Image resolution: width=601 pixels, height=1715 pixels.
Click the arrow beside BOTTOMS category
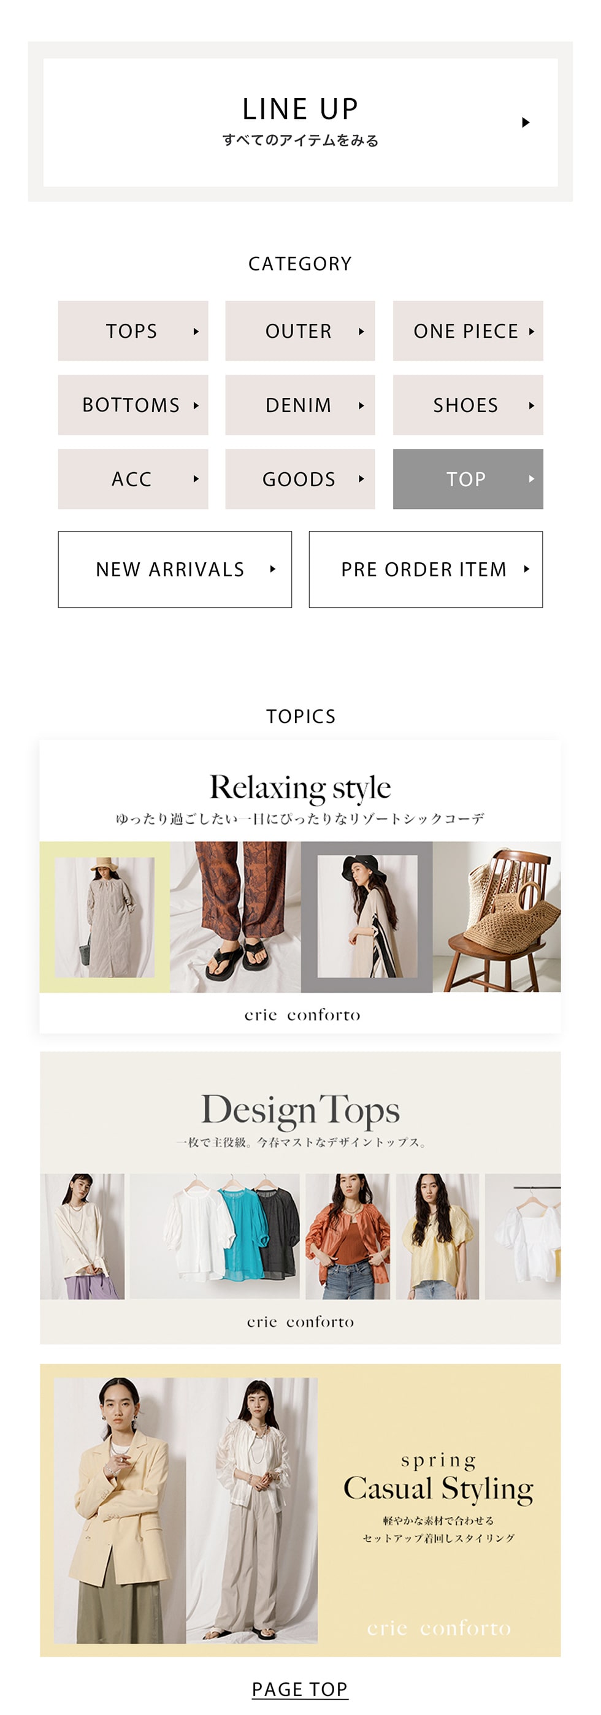pyautogui.click(x=196, y=405)
